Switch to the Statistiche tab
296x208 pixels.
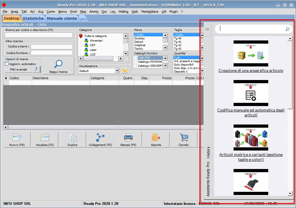33,18
